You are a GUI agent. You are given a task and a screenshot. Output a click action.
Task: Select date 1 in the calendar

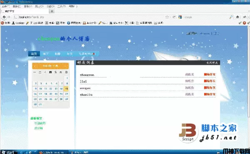[67, 78]
